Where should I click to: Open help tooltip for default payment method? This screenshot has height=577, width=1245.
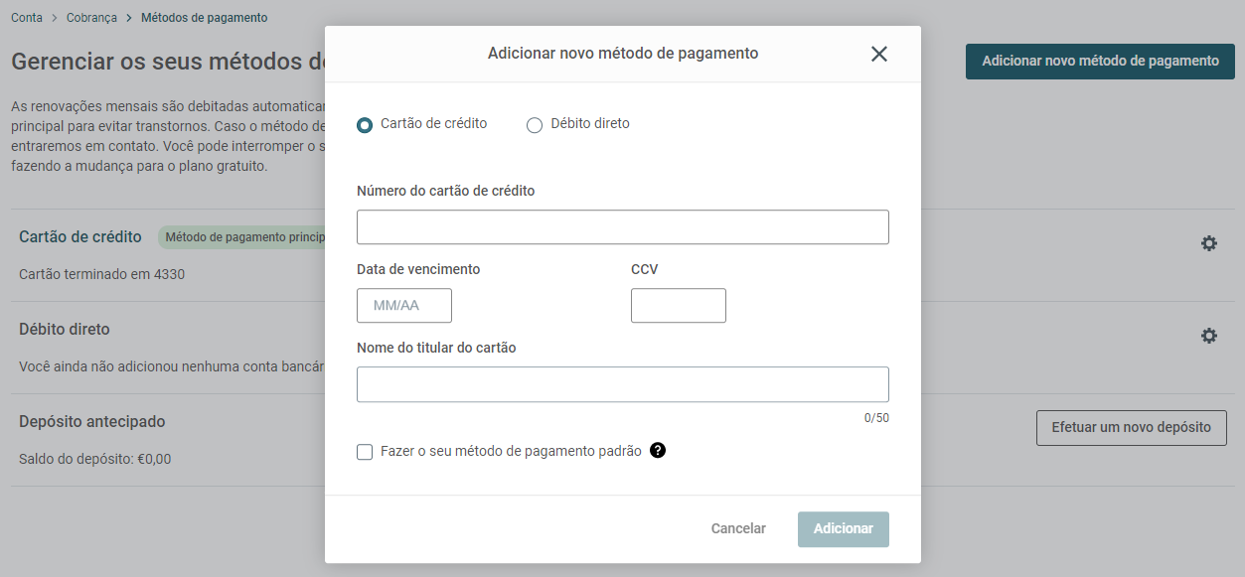pos(658,451)
